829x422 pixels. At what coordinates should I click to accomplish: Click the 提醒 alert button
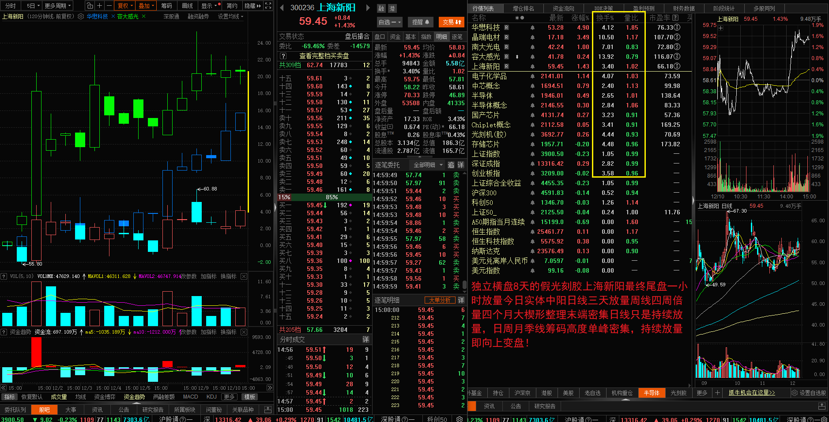click(x=421, y=22)
